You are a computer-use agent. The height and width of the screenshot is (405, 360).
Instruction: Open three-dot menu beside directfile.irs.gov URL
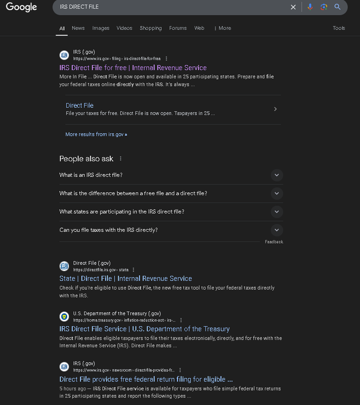pyautogui.click(x=133, y=270)
